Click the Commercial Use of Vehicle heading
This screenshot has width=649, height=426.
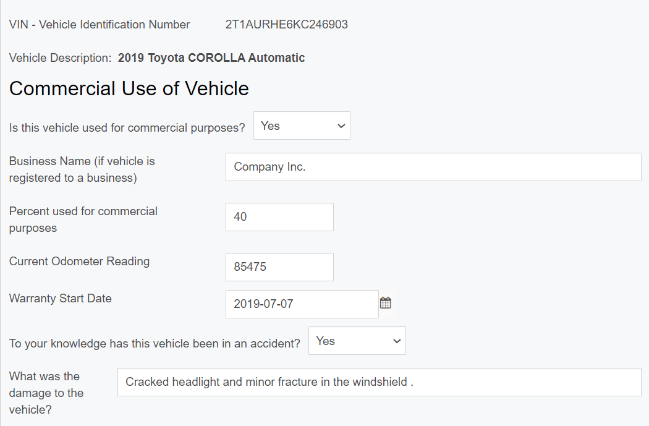pyautogui.click(x=129, y=88)
